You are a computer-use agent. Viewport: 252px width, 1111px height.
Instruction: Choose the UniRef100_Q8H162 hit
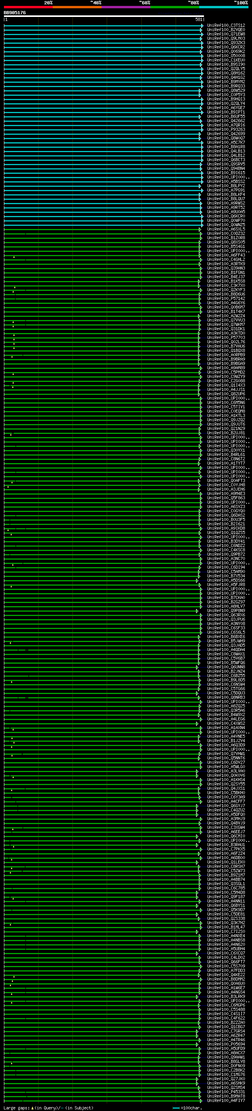point(226,73)
